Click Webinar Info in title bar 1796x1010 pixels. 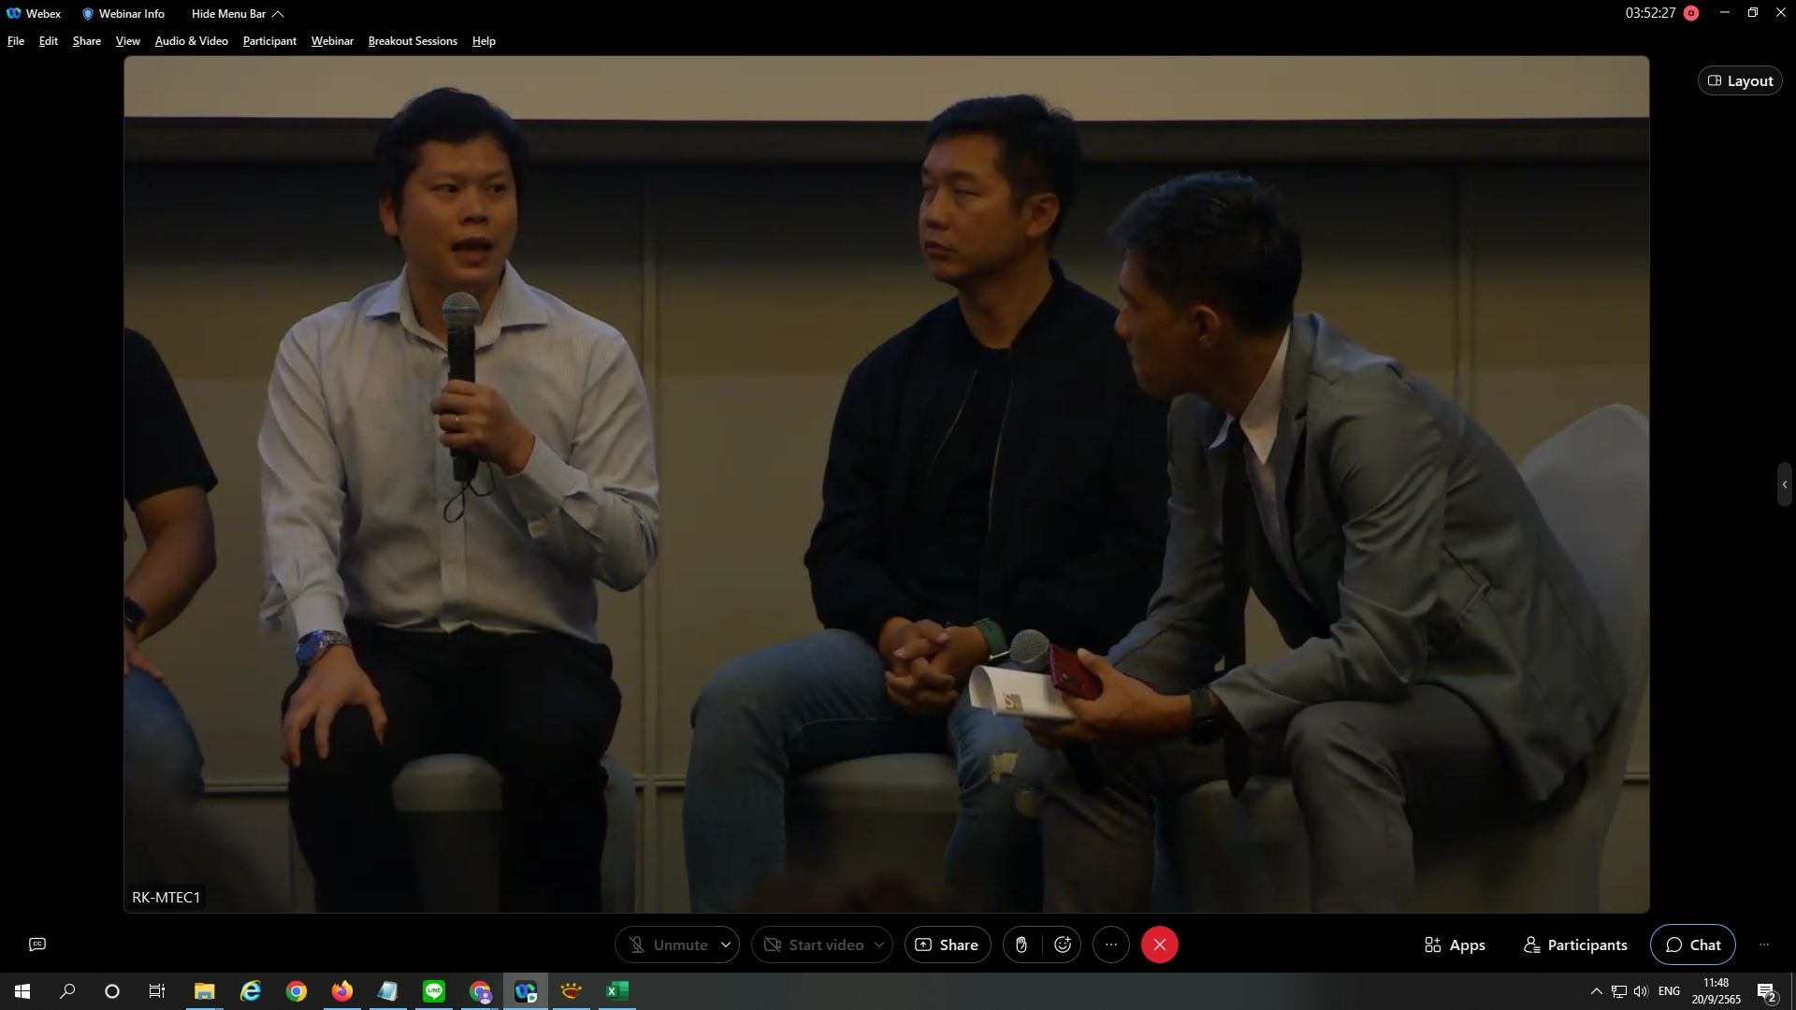tap(123, 14)
